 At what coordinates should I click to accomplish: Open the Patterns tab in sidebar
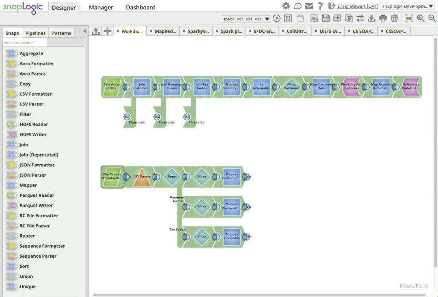coord(62,33)
